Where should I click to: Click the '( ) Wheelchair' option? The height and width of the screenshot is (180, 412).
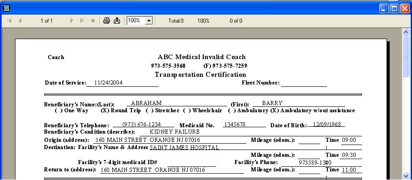[x=202, y=110]
